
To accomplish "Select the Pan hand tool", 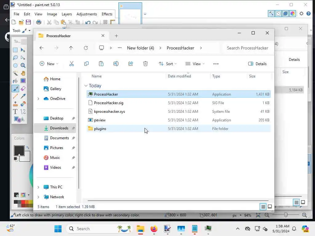I will 23,73.
